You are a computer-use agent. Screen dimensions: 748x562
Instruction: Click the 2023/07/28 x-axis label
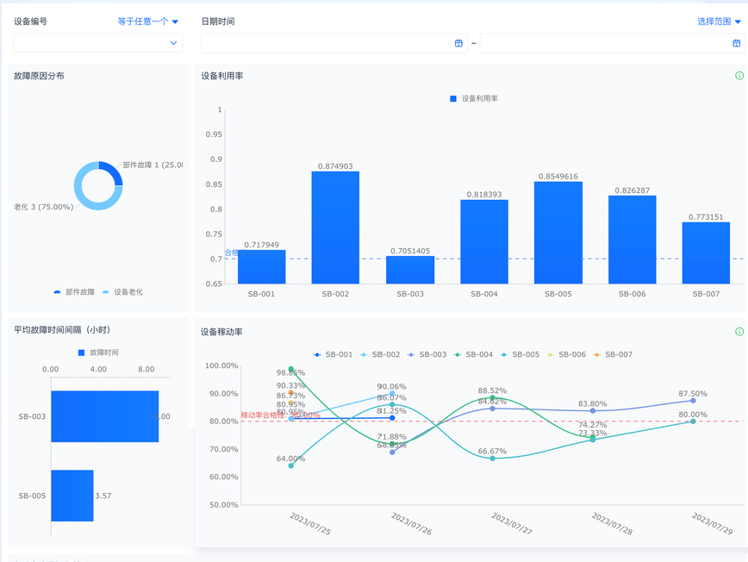coord(612,524)
